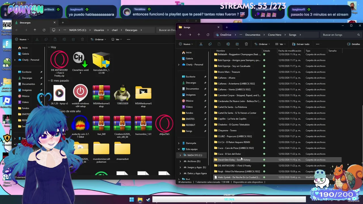Open the Ordenar dropdown in Descargas window
This screenshot has height=204, width=363.
pyautogui.click(x=98, y=39)
